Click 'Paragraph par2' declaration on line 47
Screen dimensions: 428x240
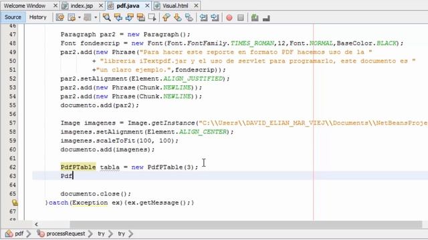pyautogui.click(x=88, y=34)
